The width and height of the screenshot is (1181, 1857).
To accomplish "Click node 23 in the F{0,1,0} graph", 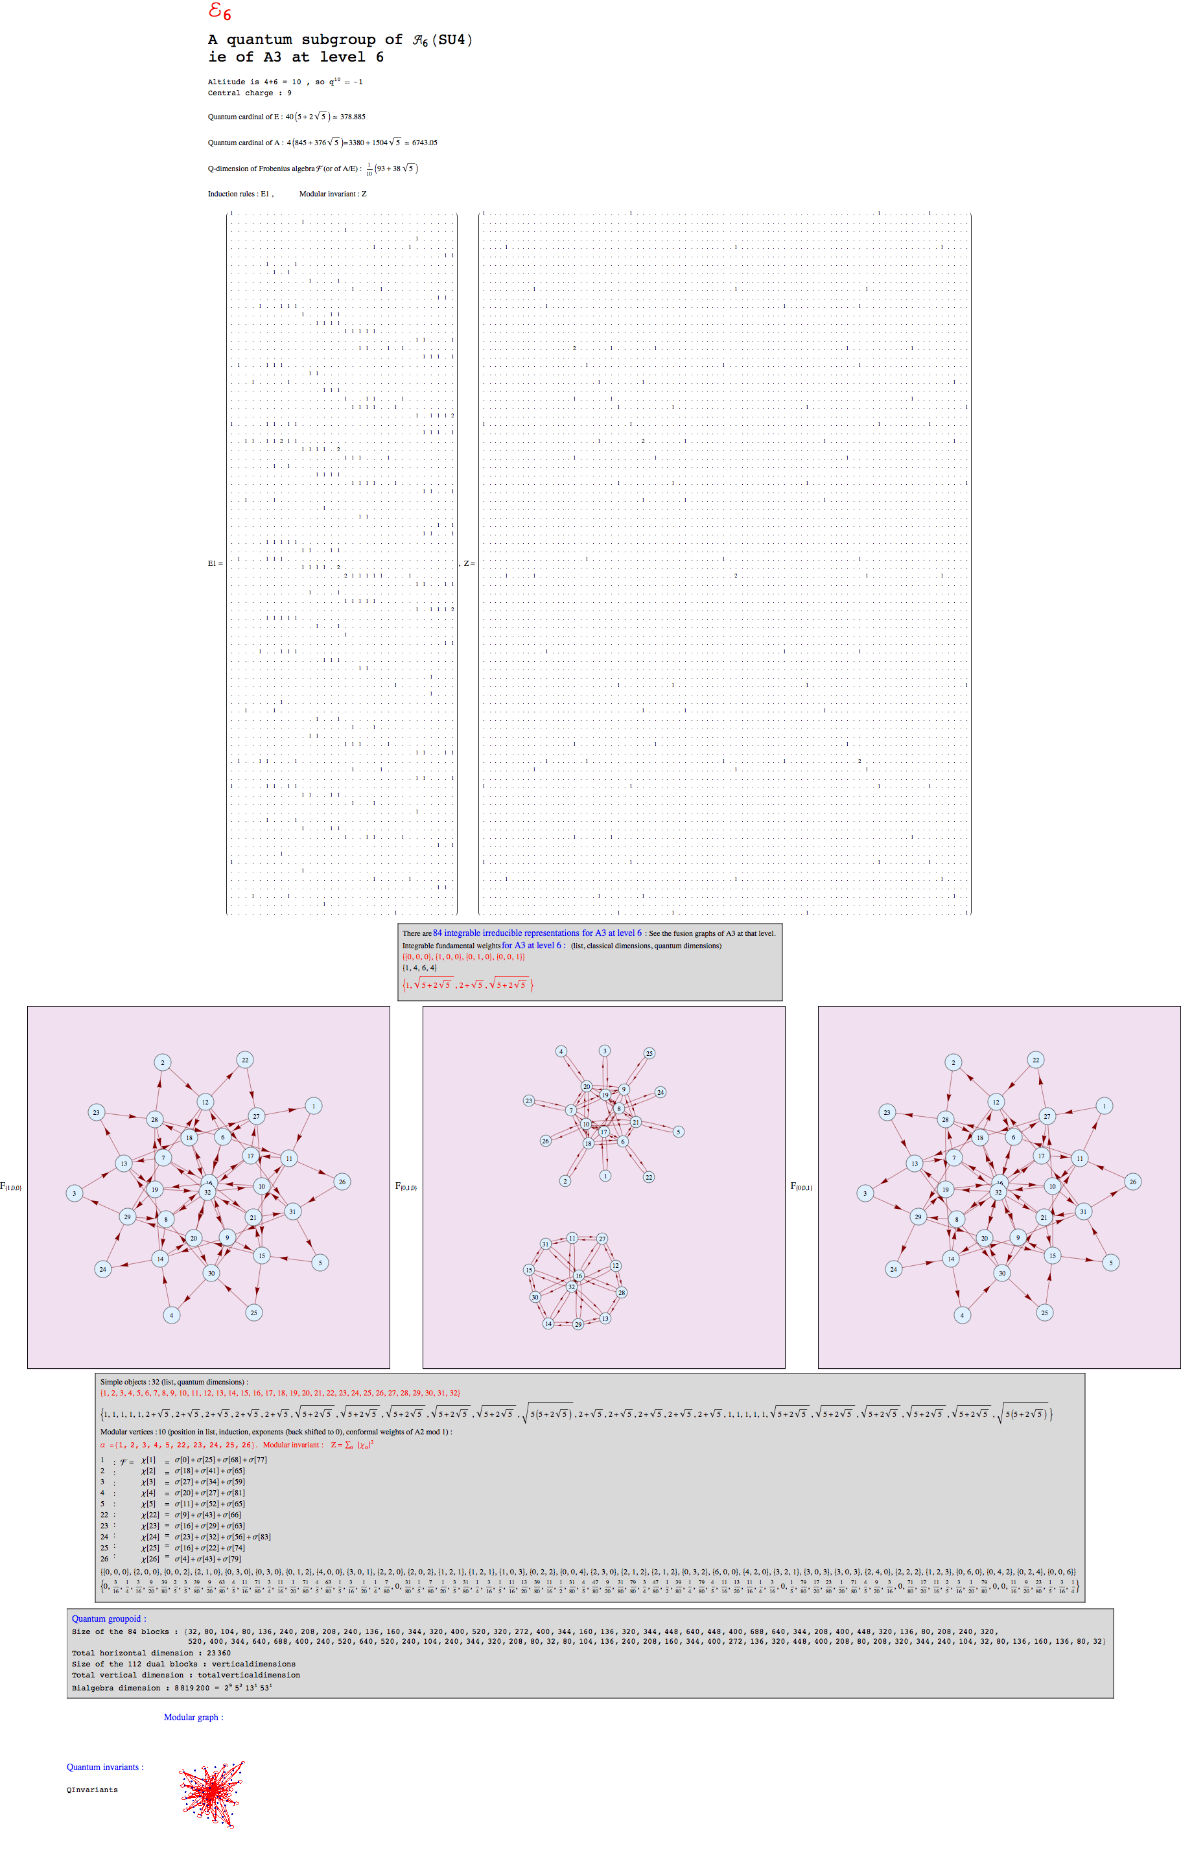I will point(528,1101).
